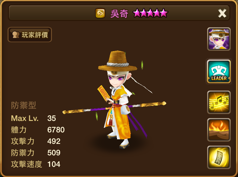
Task: Open the LEADER skill icon
Action: coord(219,71)
